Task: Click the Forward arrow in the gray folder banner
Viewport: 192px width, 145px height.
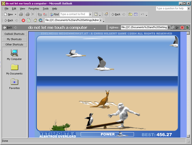Action: pyautogui.click(x=15, y=27)
